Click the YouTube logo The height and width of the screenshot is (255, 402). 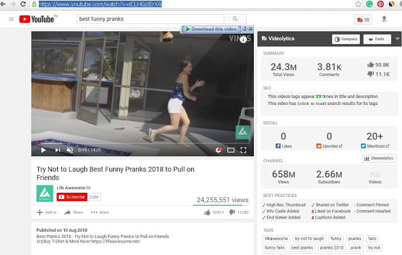[38, 19]
